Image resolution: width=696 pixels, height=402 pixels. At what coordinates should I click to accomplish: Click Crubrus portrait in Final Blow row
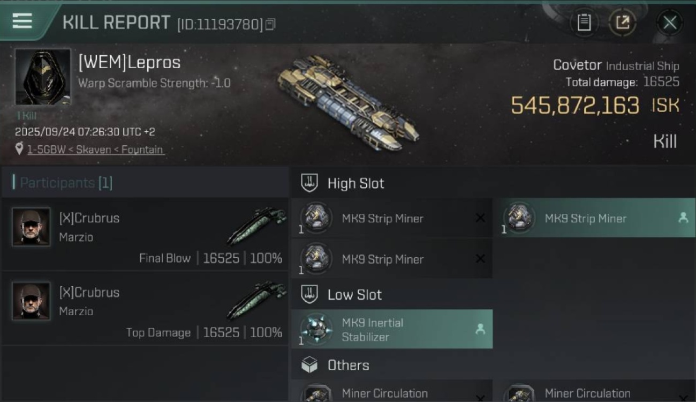tap(31, 227)
